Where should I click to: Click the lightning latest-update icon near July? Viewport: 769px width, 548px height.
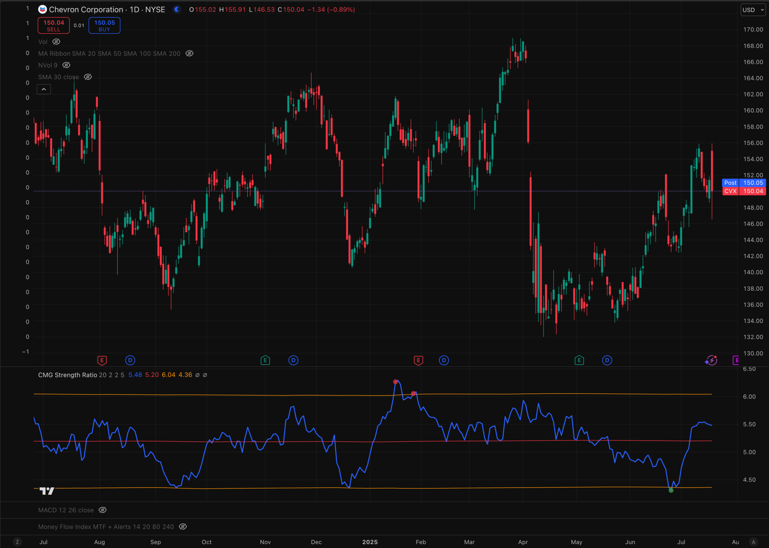coord(711,360)
